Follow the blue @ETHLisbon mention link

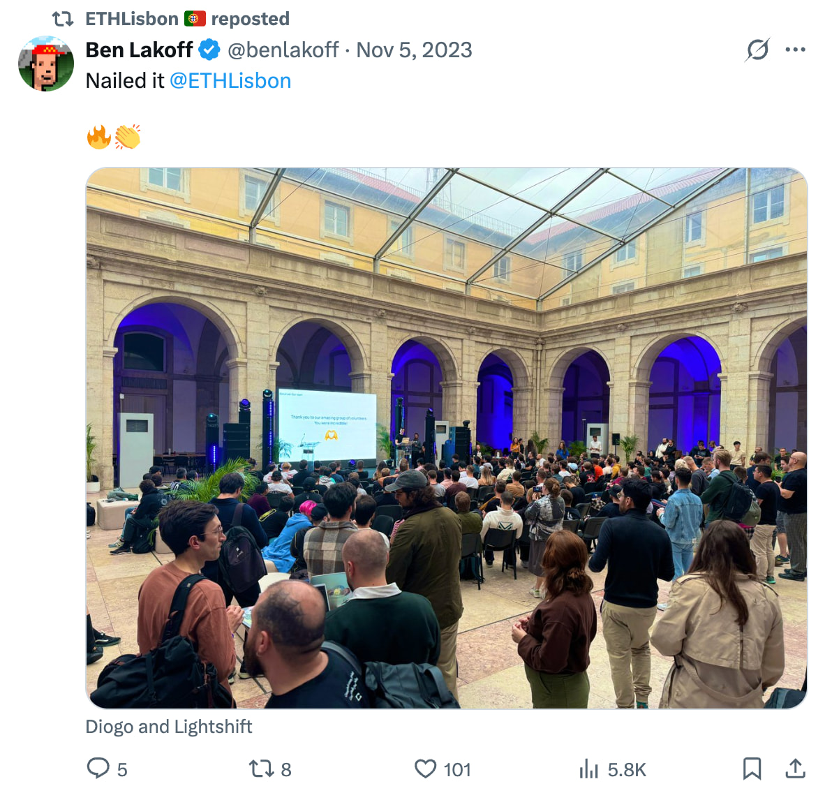click(230, 81)
